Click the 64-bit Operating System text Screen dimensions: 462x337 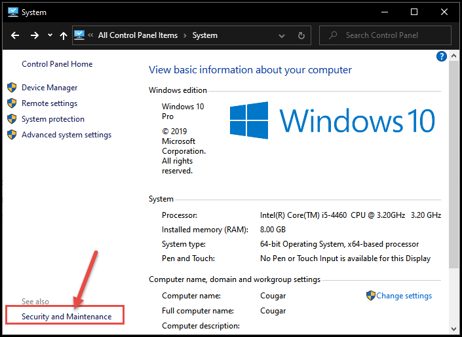[x=339, y=244]
